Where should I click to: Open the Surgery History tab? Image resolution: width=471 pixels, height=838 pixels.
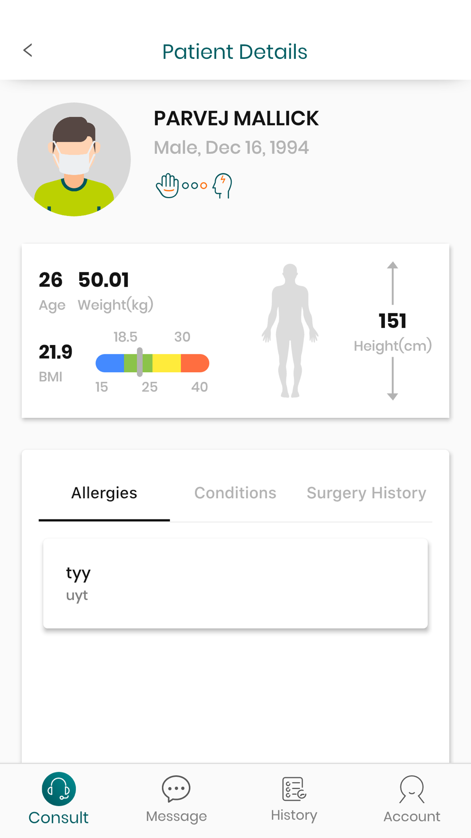pyautogui.click(x=366, y=493)
